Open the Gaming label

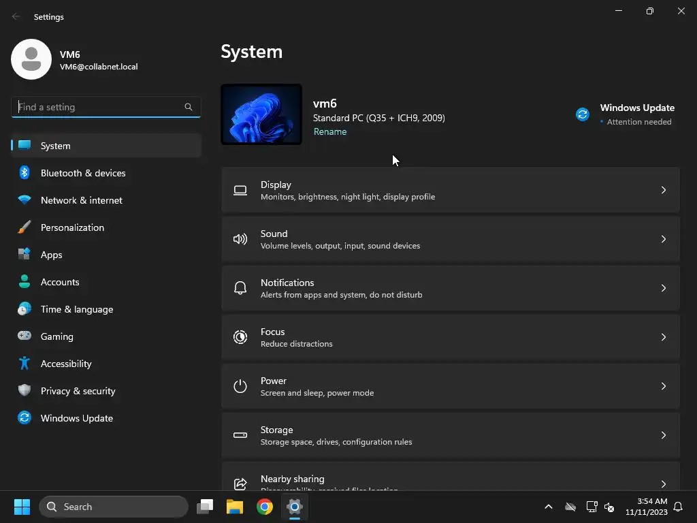click(x=57, y=336)
